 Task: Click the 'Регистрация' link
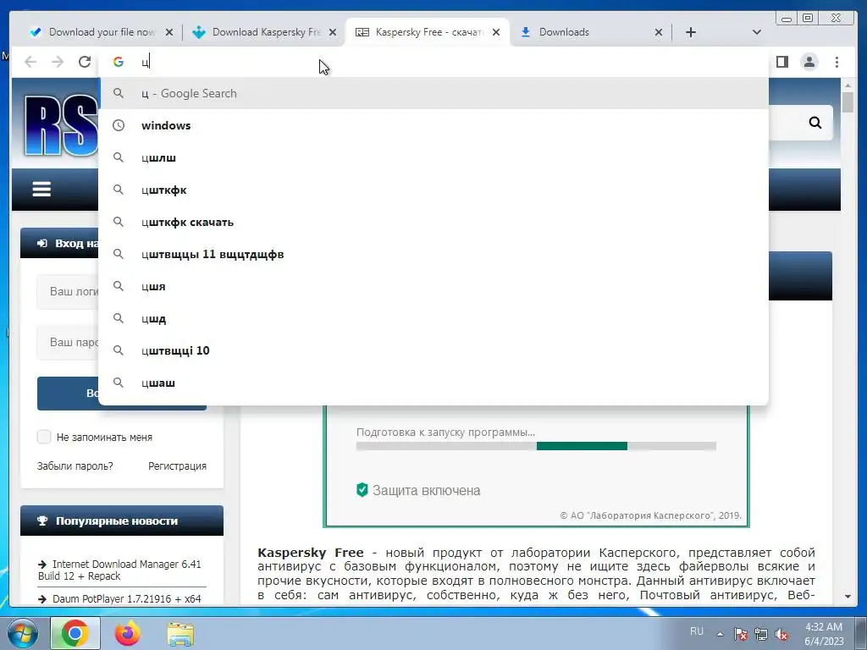point(177,466)
